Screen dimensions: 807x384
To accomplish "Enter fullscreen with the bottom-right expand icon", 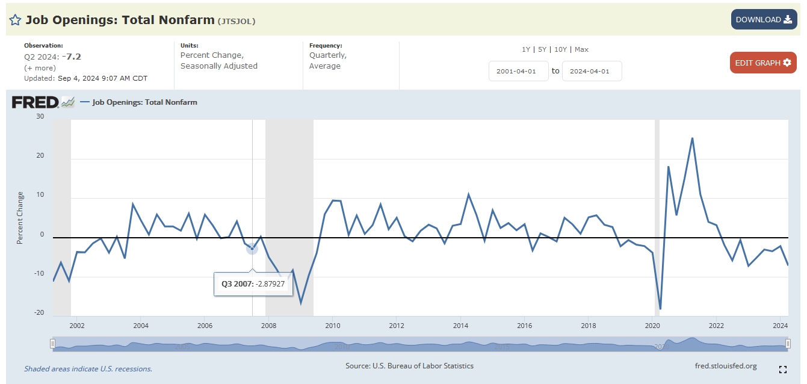I will point(782,370).
